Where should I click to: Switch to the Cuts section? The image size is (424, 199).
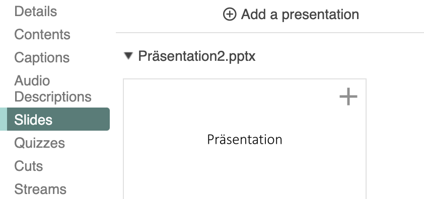[28, 166]
